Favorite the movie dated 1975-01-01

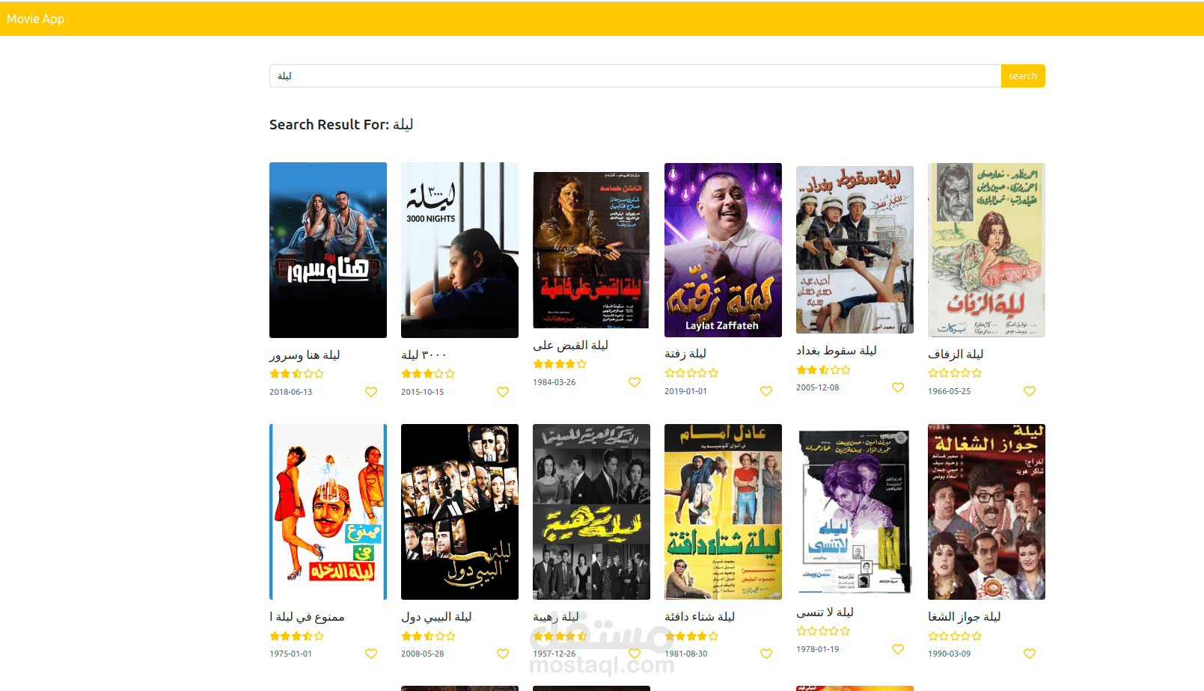371,654
